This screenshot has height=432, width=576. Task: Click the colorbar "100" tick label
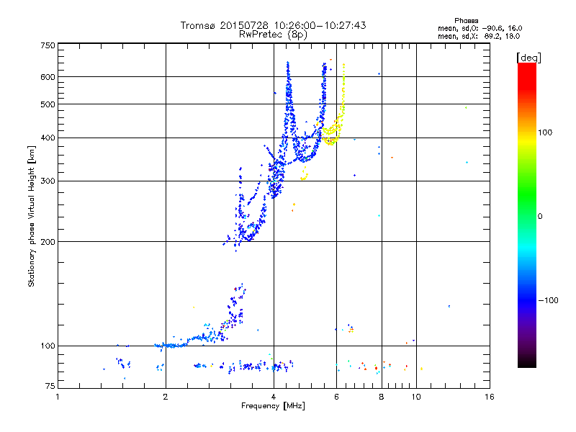545,132
